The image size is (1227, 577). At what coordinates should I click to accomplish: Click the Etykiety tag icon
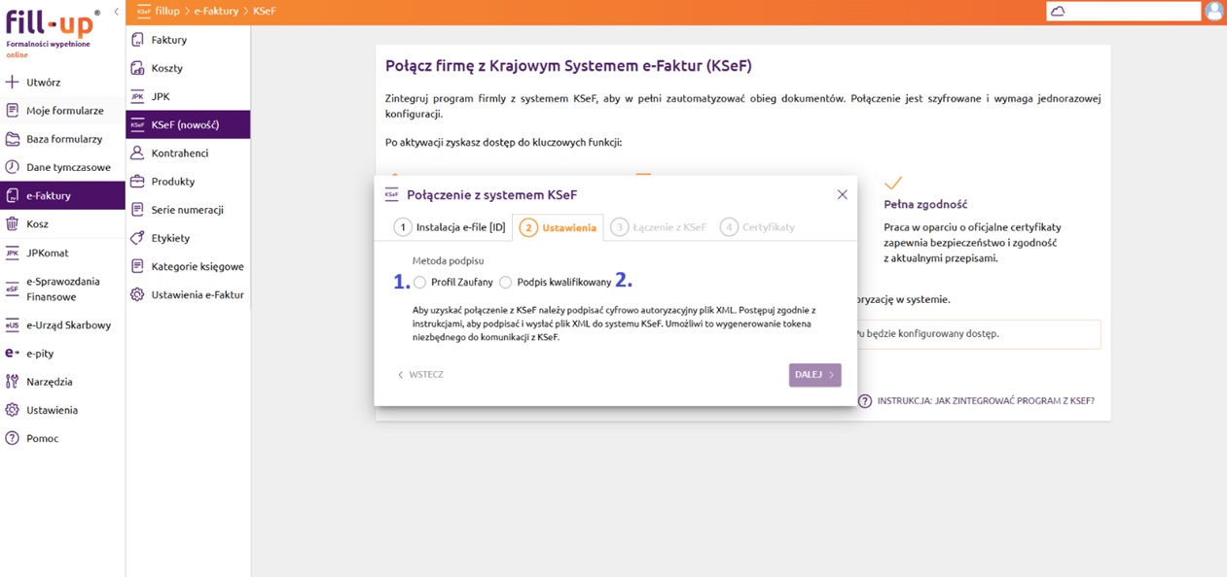(x=137, y=238)
